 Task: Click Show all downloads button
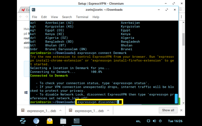click(168, 110)
